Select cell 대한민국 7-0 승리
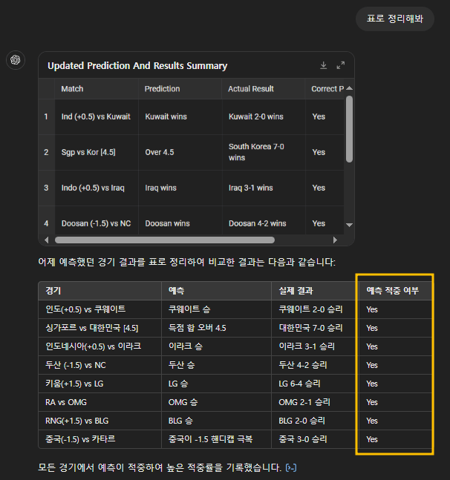Viewport: 450px width, 480px height. (x=315, y=328)
